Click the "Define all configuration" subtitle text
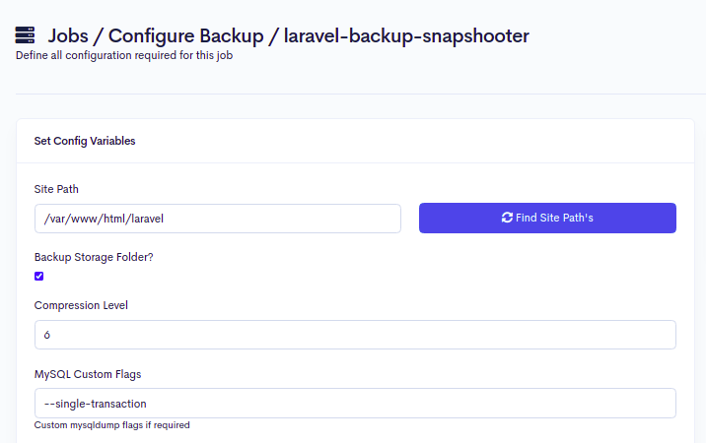 point(123,55)
